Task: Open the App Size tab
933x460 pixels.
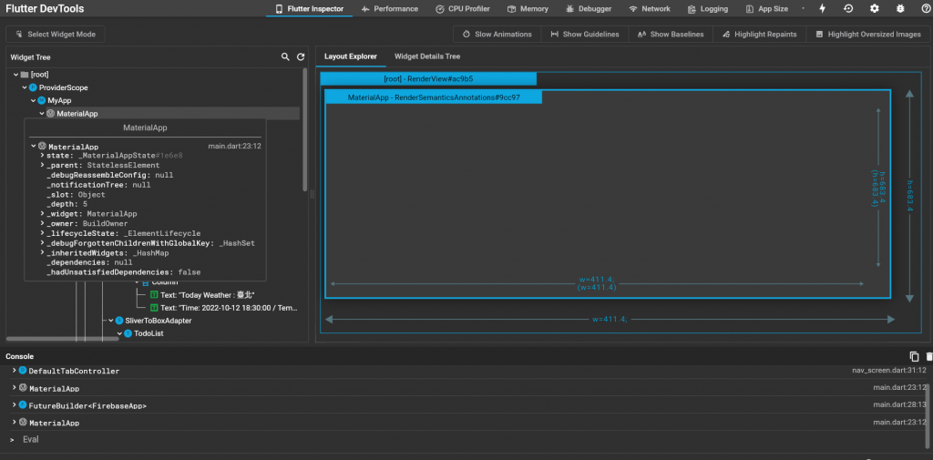Action: [767, 9]
